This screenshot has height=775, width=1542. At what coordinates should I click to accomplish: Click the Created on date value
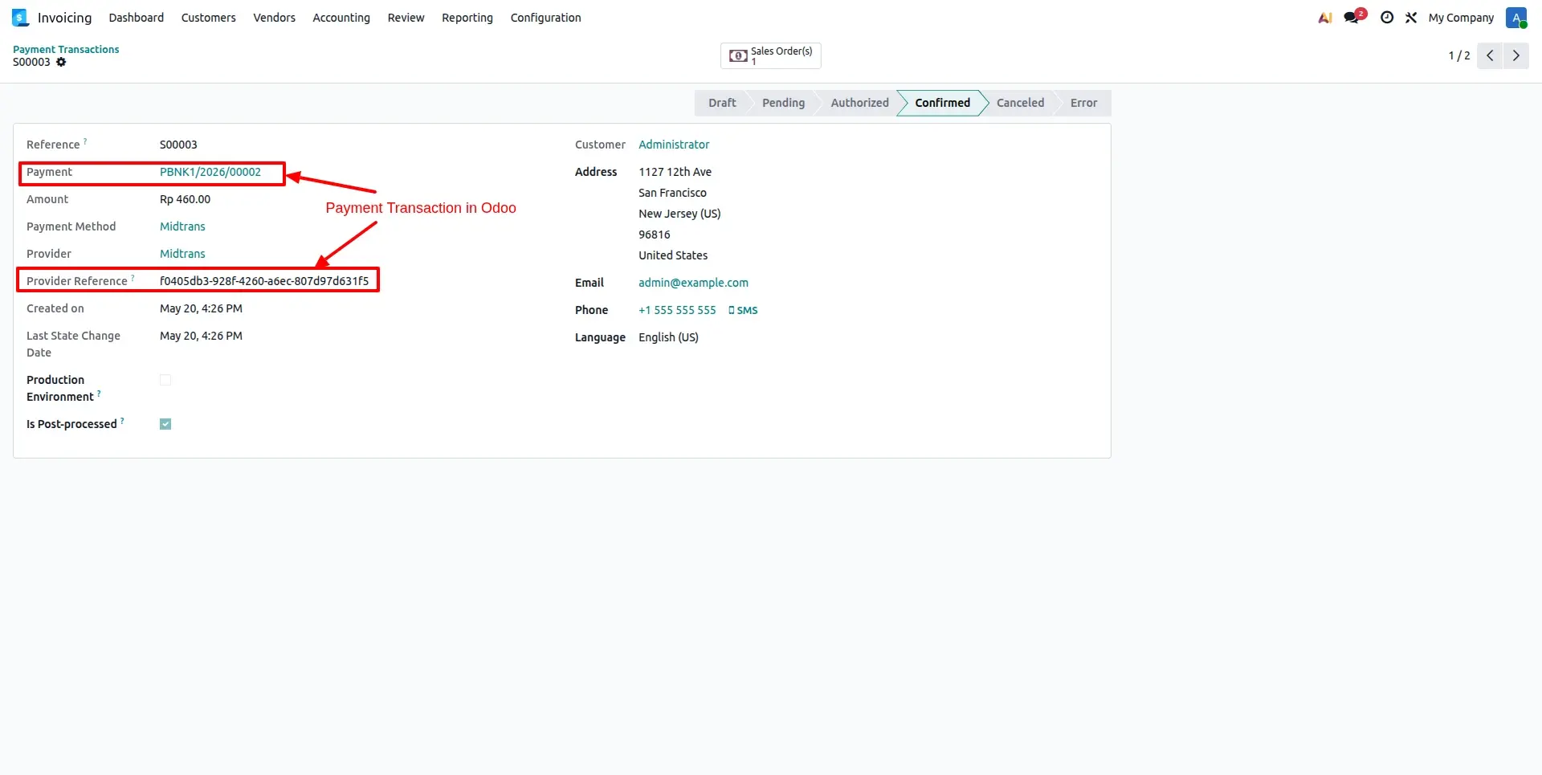tap(201, 308)
